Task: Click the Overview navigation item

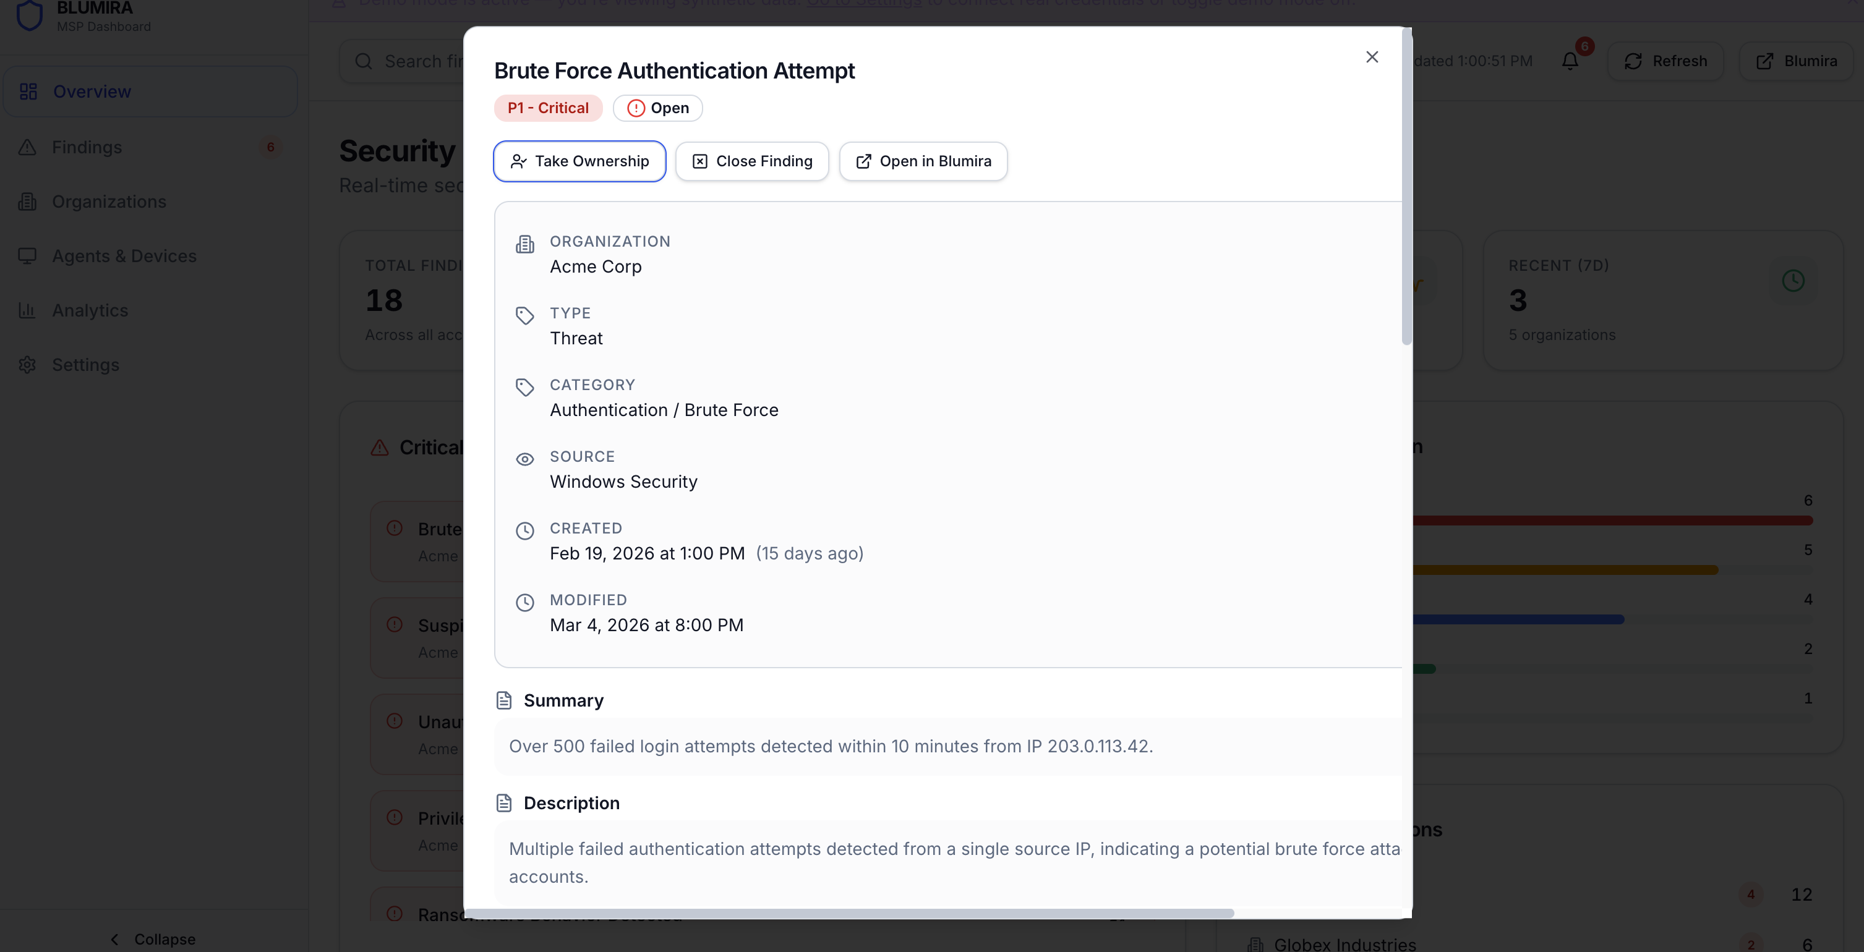Action: click(92, 92)
